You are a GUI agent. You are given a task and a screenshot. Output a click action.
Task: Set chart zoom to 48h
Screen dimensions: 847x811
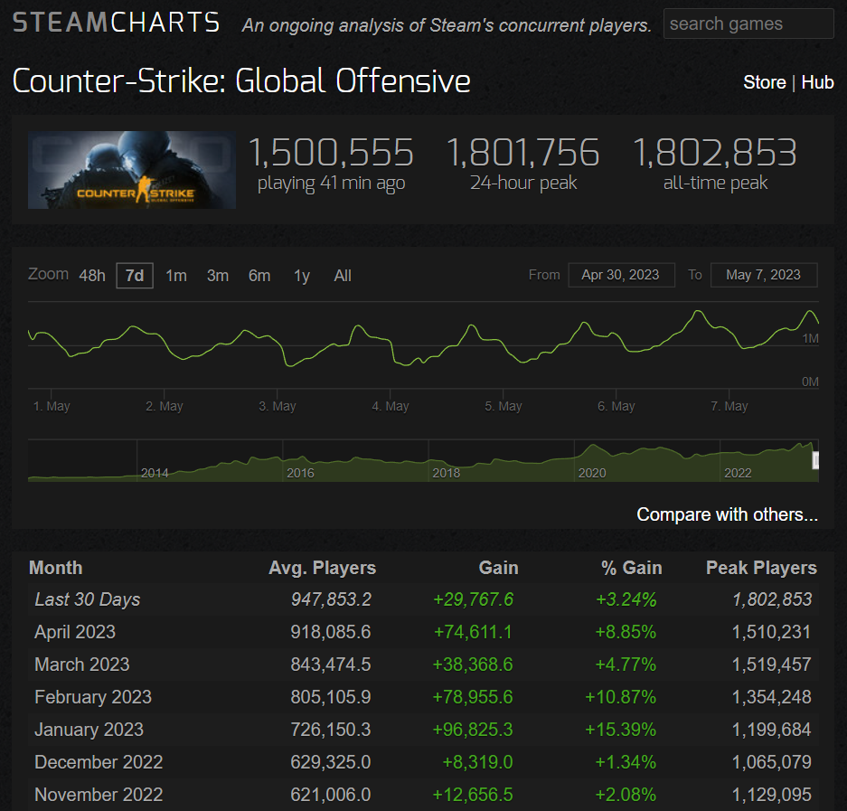pyautogui.click(x=92, y=276)
